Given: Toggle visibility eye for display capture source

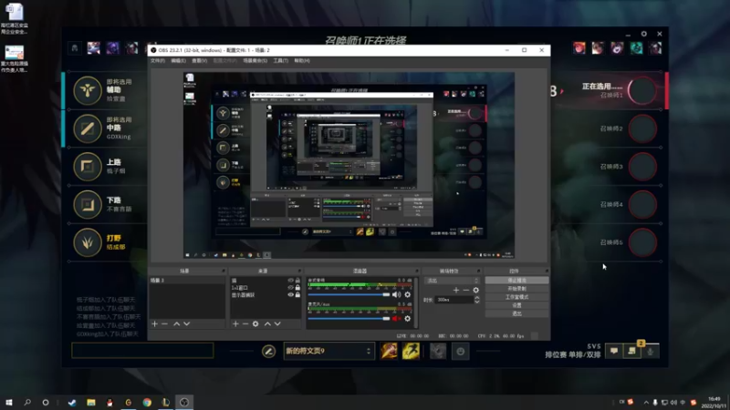Looking at the screenshot, I should (x=290, y=294).
